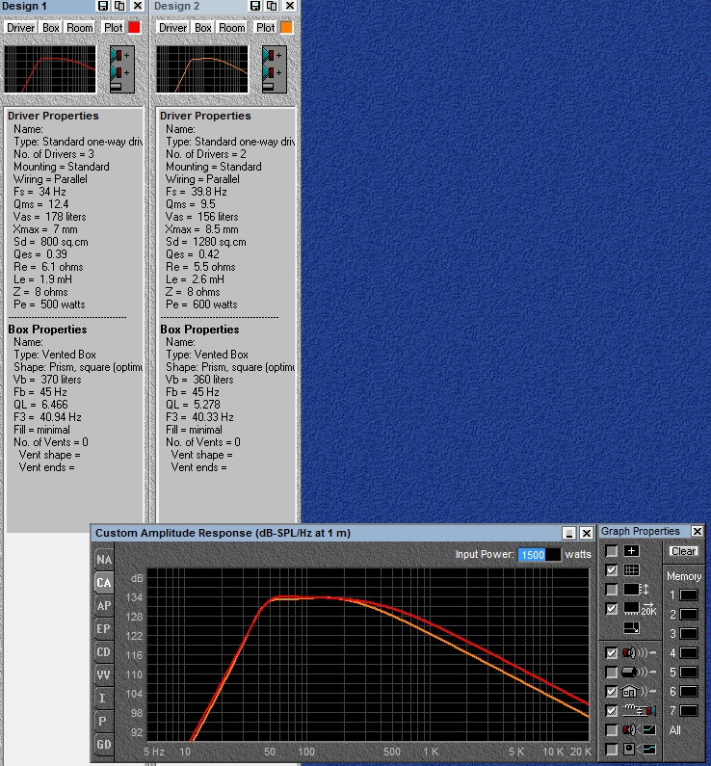
Task: Click the 20K frequency range icon
Action: pyautogui.click(x=640, y=609)
